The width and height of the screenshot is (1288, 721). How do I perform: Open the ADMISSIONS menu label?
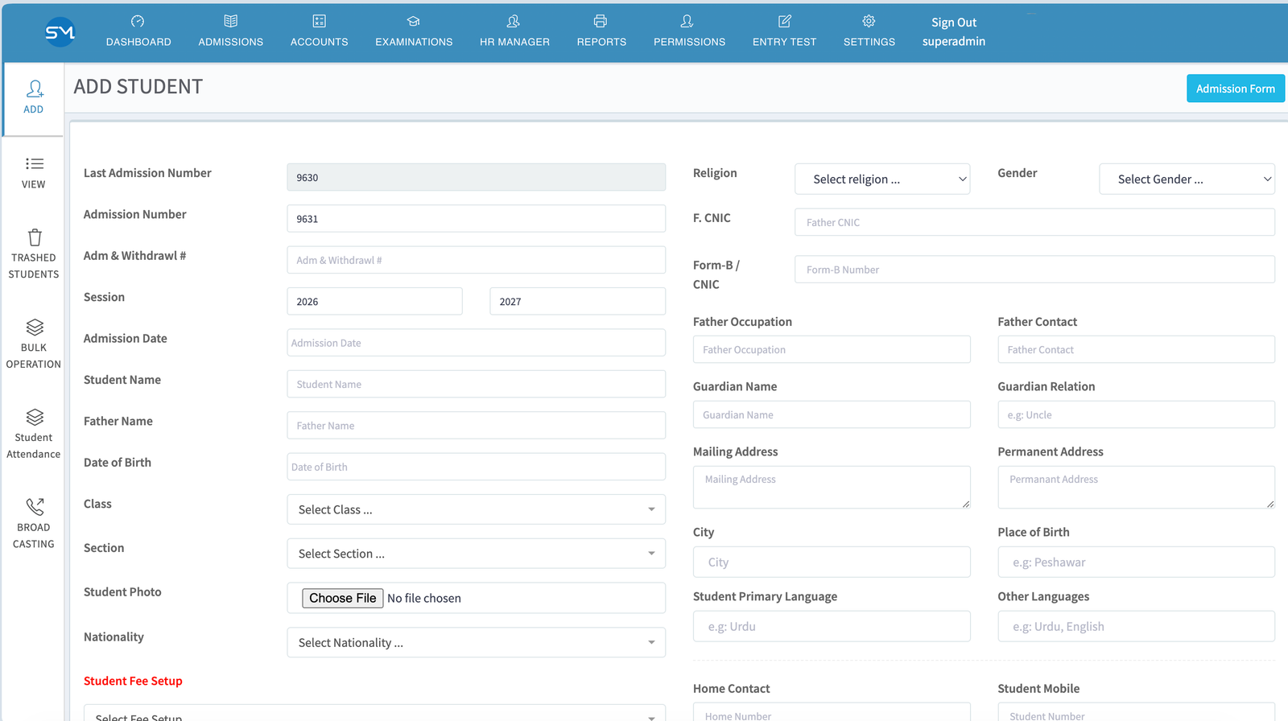231,42
